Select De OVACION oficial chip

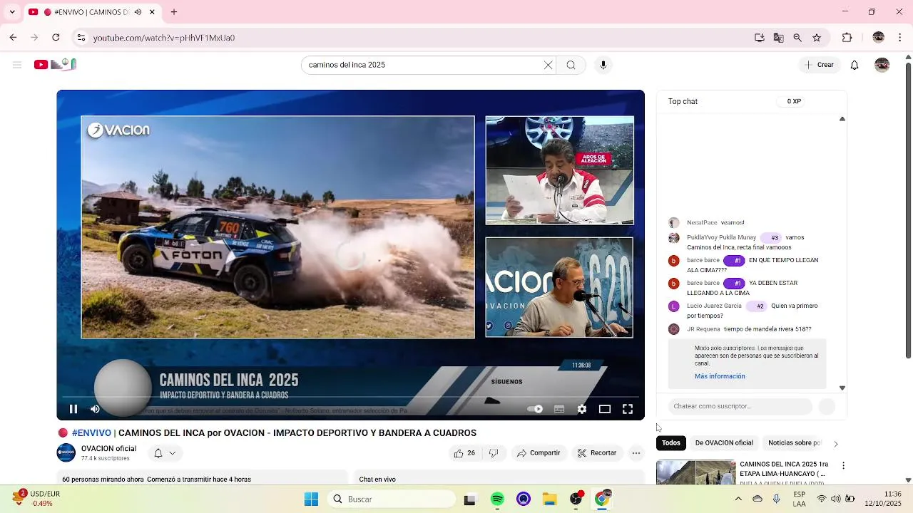pyautogui.click(x=724, y=443)
